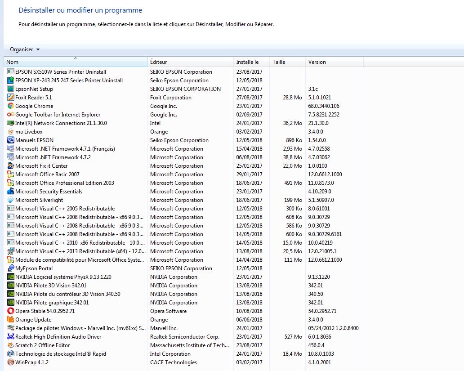Click the Google Chrome icon in list
The width and height of the screenshot is (464, 371).
[11, 106]
